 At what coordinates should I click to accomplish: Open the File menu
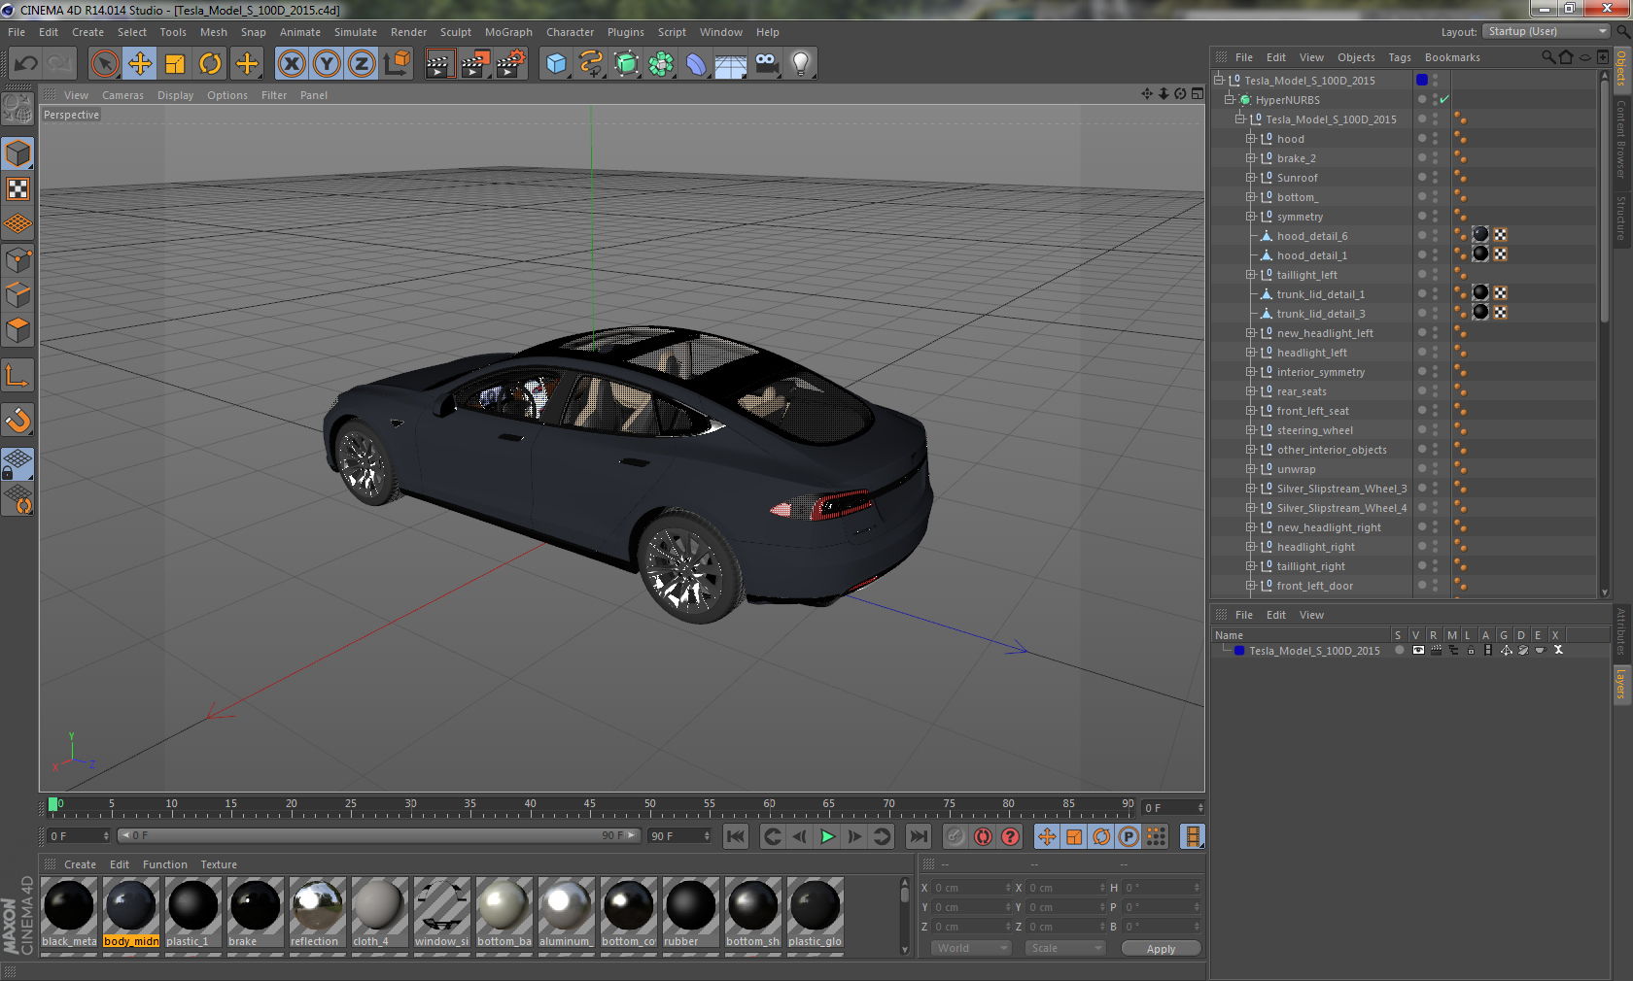[17, 32]
